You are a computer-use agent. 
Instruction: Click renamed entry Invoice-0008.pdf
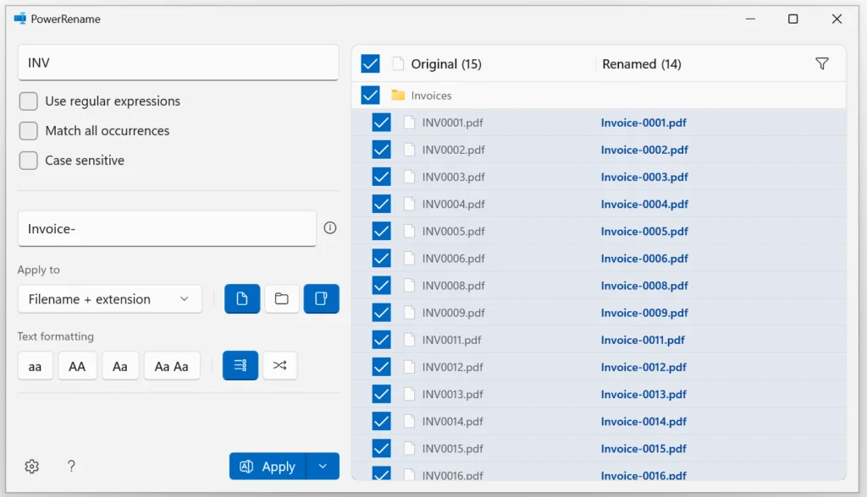click(644, 286)
